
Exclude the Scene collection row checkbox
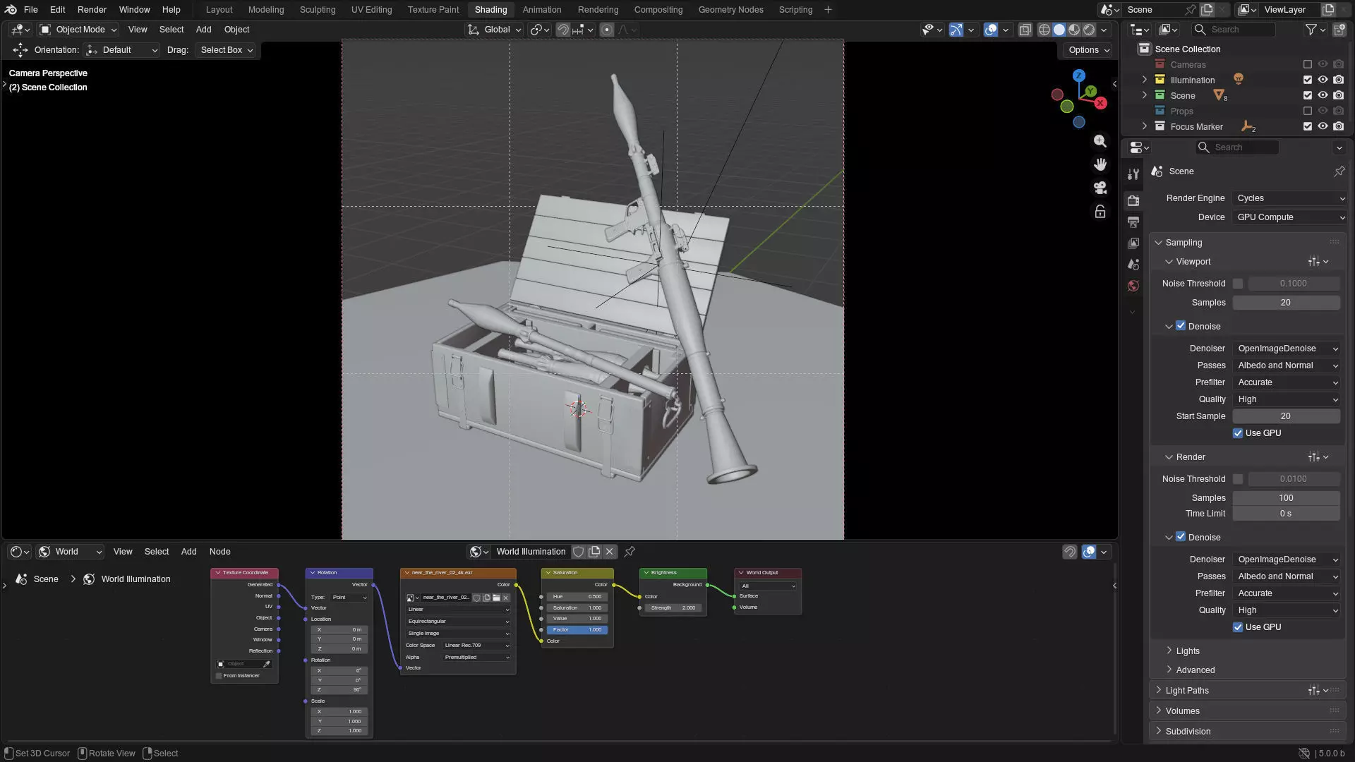point(1308,95)
